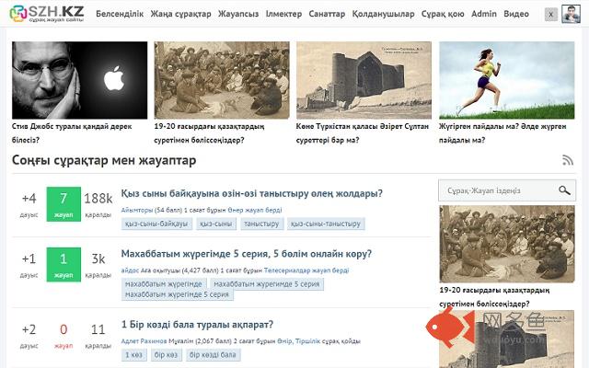Click heading Соңғы сұрақтар мен жауаптар
This screenshot has width=589, height=368.
[104, 160]
